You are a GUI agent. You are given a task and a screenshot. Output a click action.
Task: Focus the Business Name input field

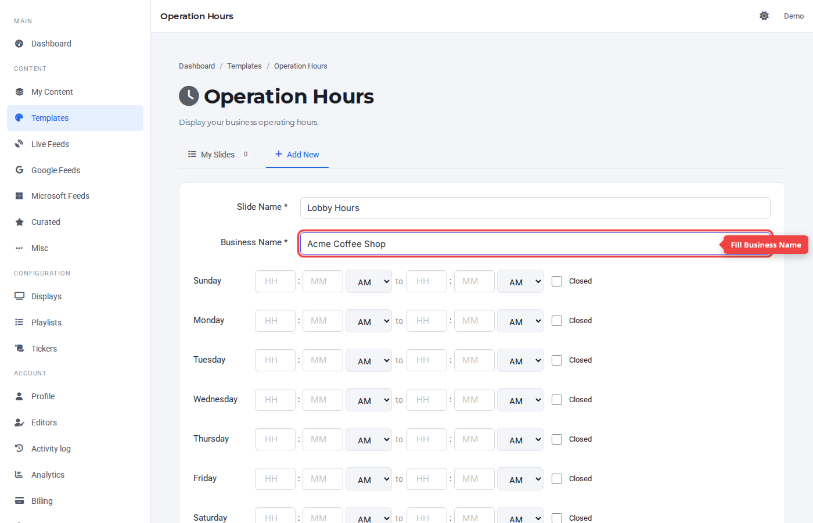(535, 244)
